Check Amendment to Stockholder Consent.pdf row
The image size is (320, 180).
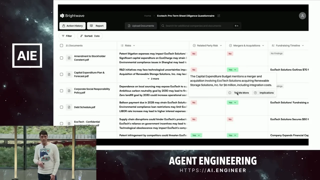(x=61, y=58)
